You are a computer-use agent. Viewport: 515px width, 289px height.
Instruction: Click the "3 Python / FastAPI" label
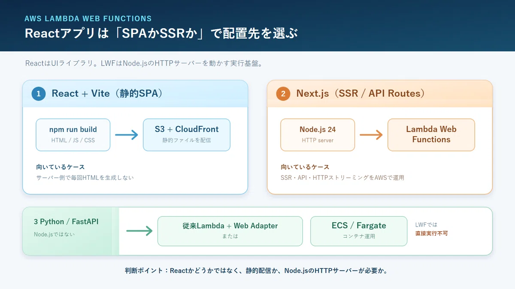[x=67, y=222]
